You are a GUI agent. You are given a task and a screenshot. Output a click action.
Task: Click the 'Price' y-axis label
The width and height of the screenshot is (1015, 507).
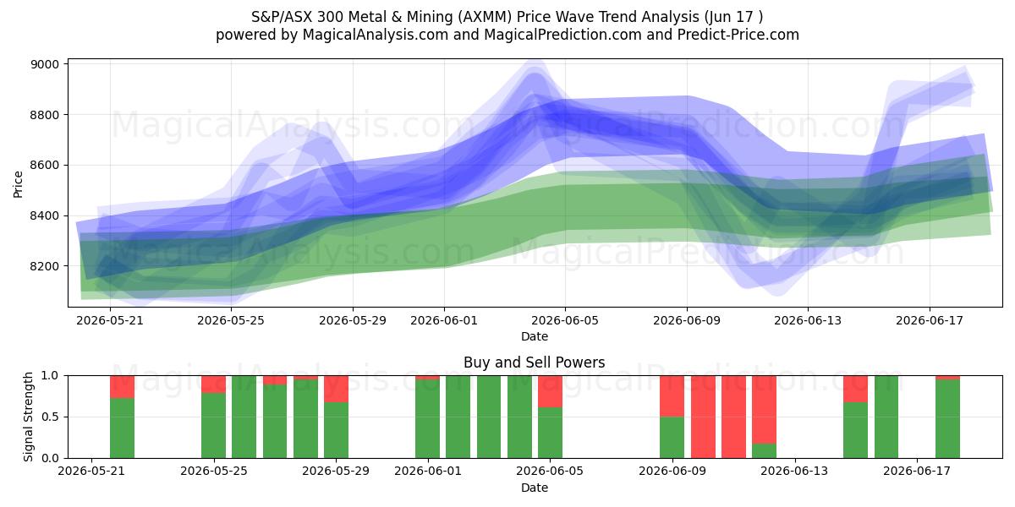19,183
